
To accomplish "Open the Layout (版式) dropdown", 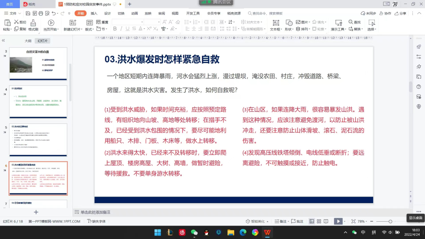I will pos(89,29).
